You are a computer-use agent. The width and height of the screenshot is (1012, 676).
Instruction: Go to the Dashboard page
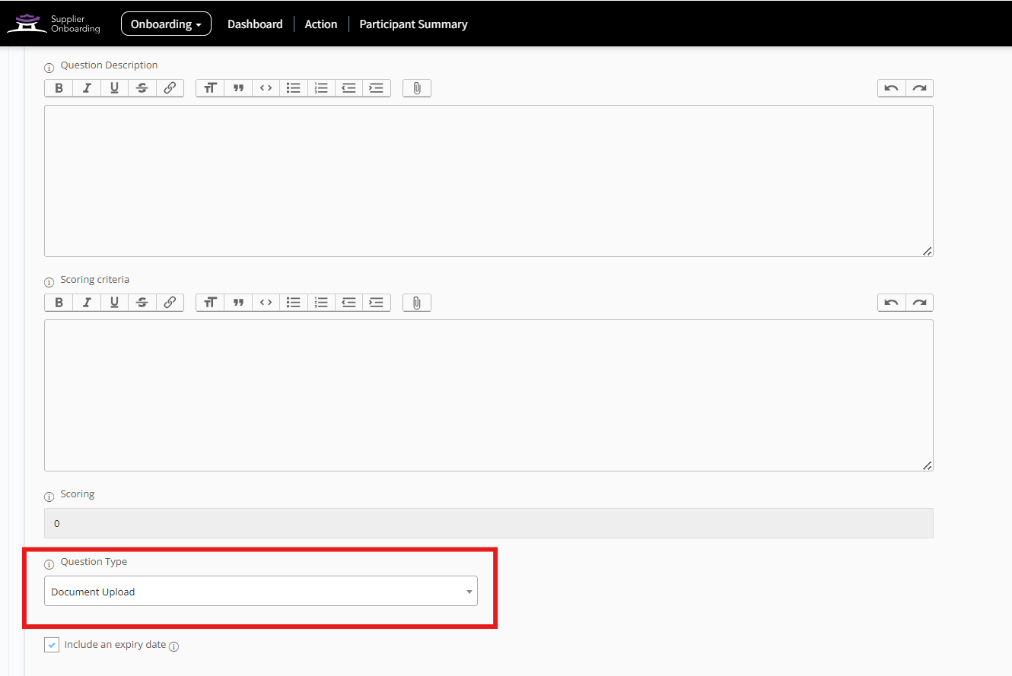click(255, 24)
